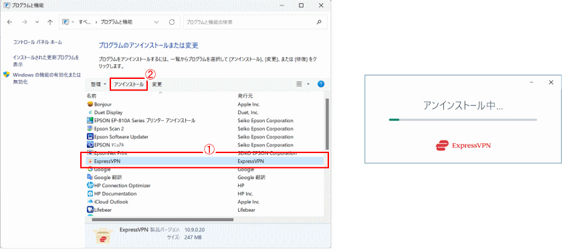563x252 pixels.
Task: Expand the address bar history dropdown
Action: 156,22
